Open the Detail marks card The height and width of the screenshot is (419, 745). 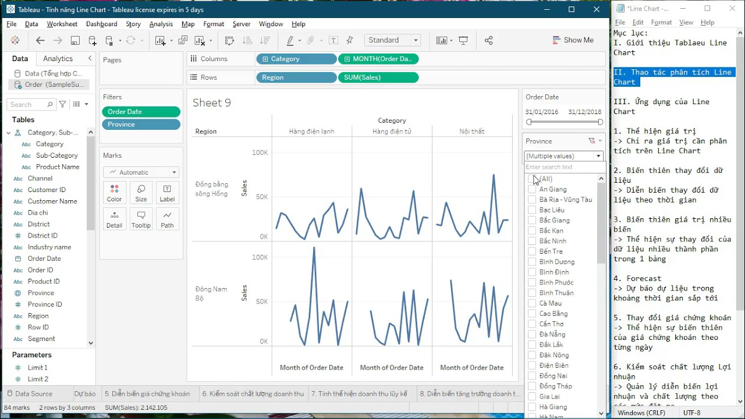pos(115,219)
